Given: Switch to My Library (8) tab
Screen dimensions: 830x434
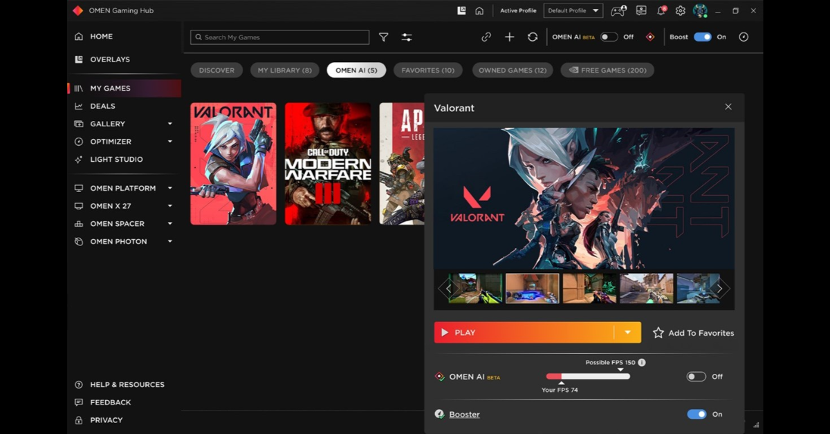Looking at the screenshot, I should [x=285, y=70].
